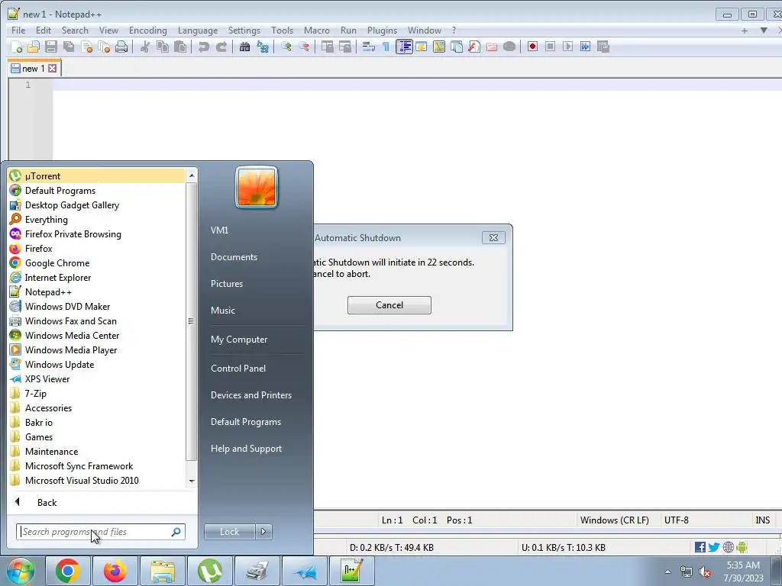The height and width of the screenshot is (586, 782).
Task: Open the Macro menu
Action: [x=317, y=31]
